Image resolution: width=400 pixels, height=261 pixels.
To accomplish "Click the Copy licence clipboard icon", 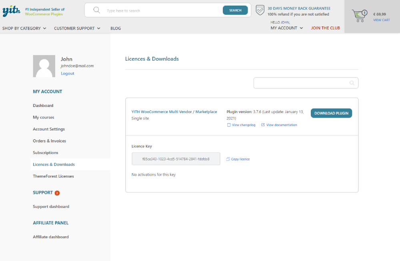I will 228,159.
